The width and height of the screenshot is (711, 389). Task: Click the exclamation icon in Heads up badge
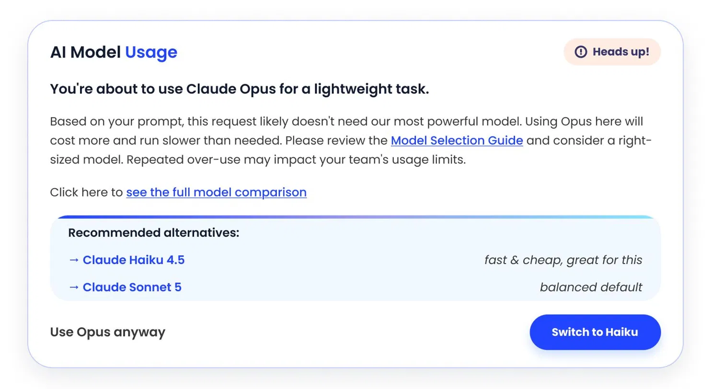click(x=581, y=52)
